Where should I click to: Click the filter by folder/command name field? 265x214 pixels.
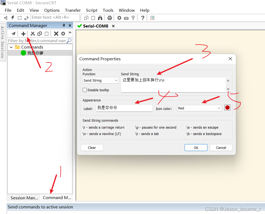click(37, 41)
